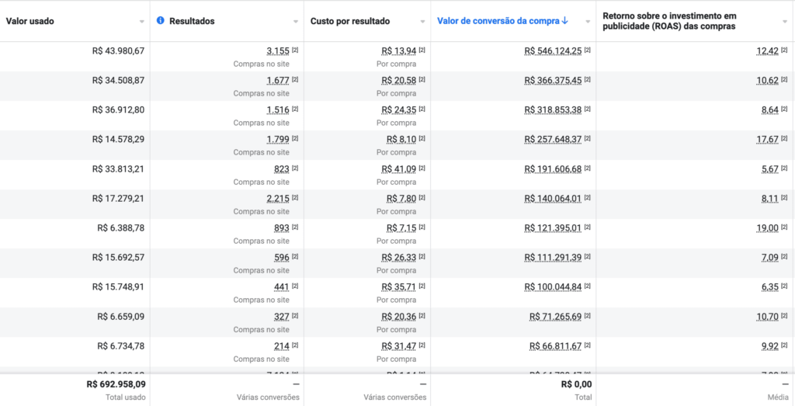Click the underlined cost value R$ 7,15

[401, 227]
